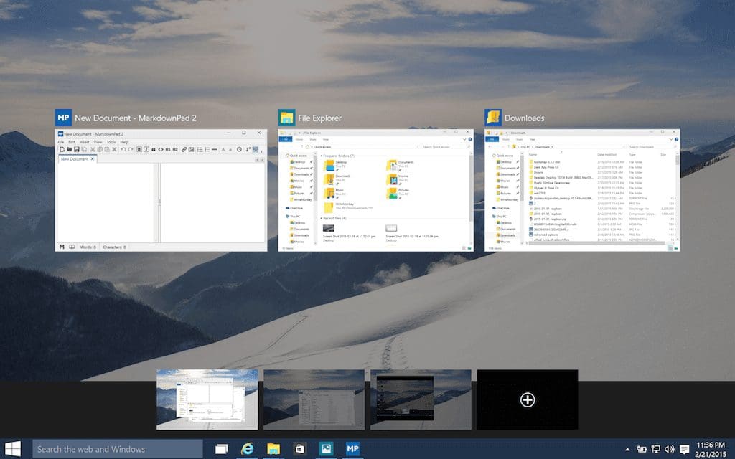Click Italic icon in MarkdownPad toolbar
735x459 pixels.
[146, 149]
